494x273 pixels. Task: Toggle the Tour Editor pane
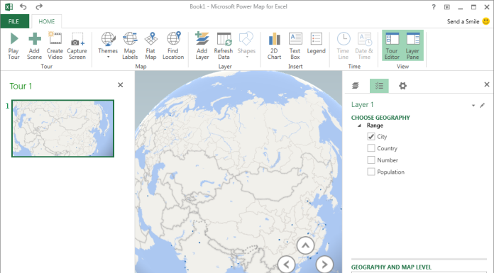(x=392, y=45)
